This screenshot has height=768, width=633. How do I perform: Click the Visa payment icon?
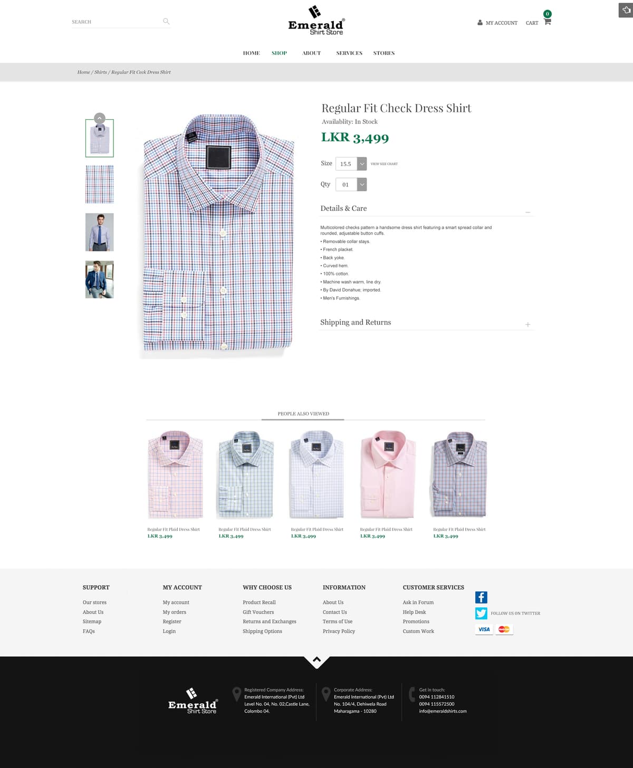pyautogui.click(x=484, y=629)
